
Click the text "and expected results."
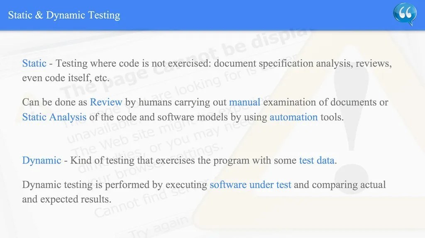click(66, 199)
